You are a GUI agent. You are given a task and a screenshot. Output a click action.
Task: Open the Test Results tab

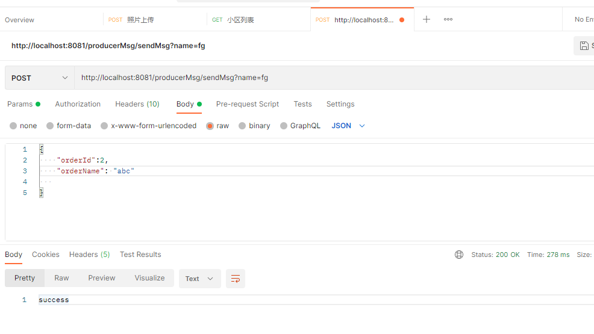click(x=140, y=255)
